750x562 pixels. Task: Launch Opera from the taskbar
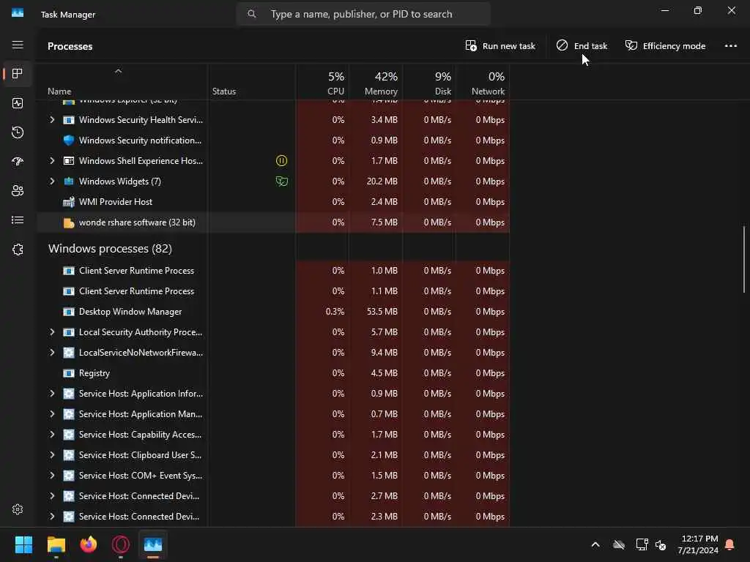click(121, 544)
